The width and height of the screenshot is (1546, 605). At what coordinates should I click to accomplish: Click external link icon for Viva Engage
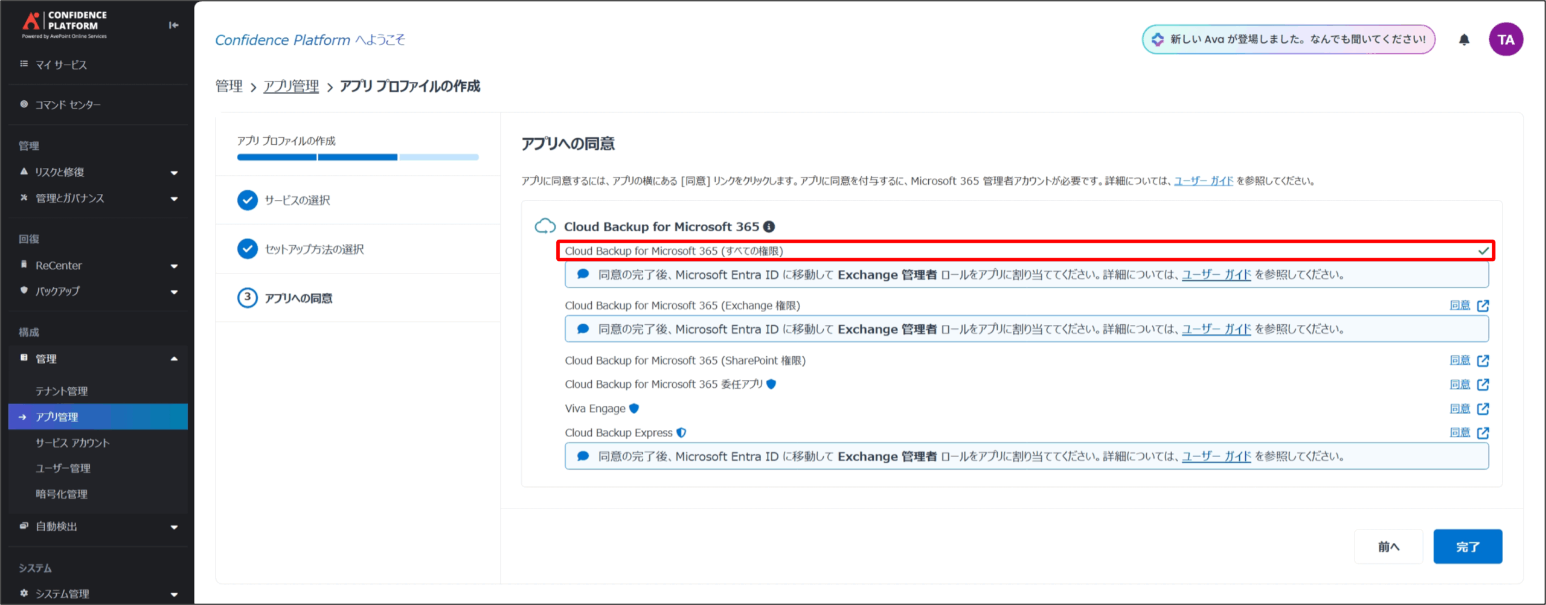pos(1483,409)
